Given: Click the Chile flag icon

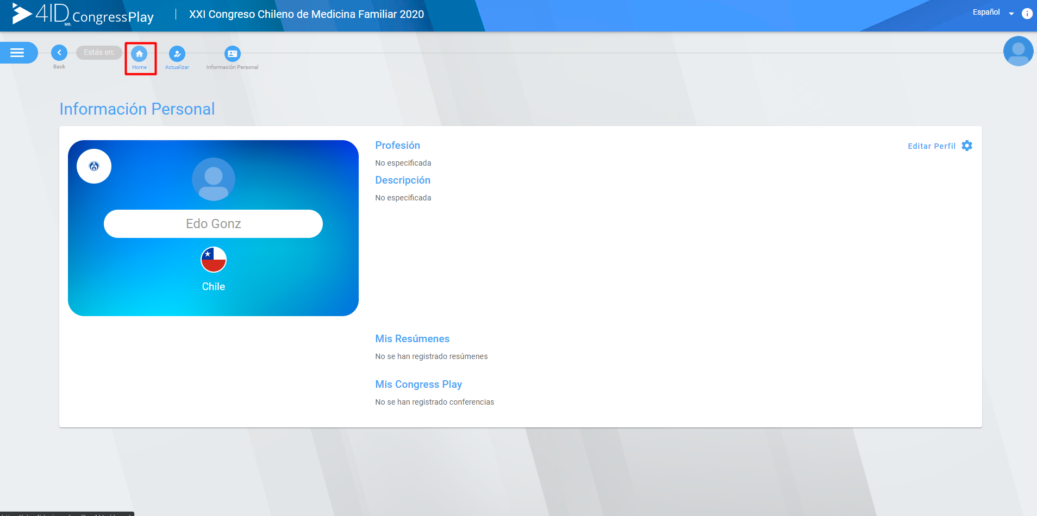Looking at the screenshot, I should click(214, 260).
